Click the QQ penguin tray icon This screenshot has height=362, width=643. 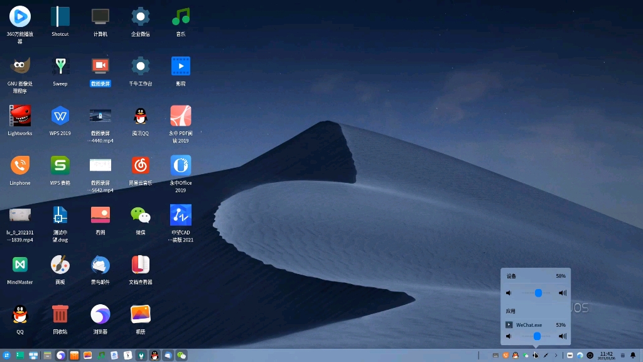point(516,356)
